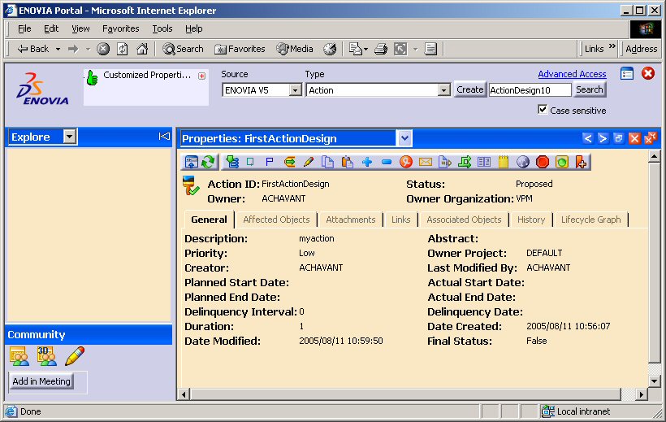Click the red plus box next to Customized Properties

pyautogui.click(x=201, y=76)
